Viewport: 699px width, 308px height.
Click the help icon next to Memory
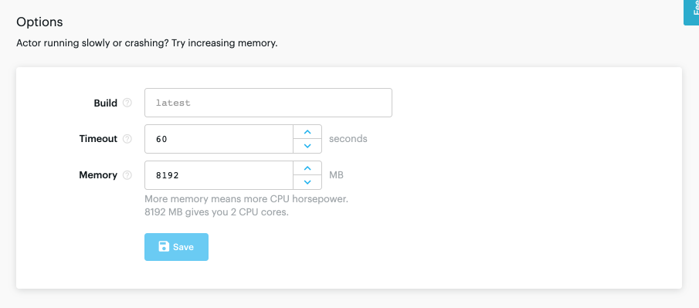click(127, 175)
